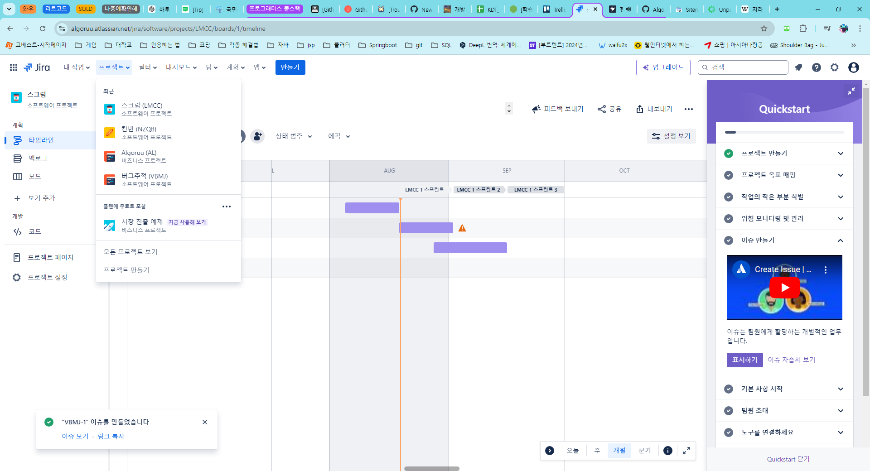The height and width of the screenshot is (471, 870).
Task: Switch the timeline scale to 개월
Action: (x=619, y=451)
